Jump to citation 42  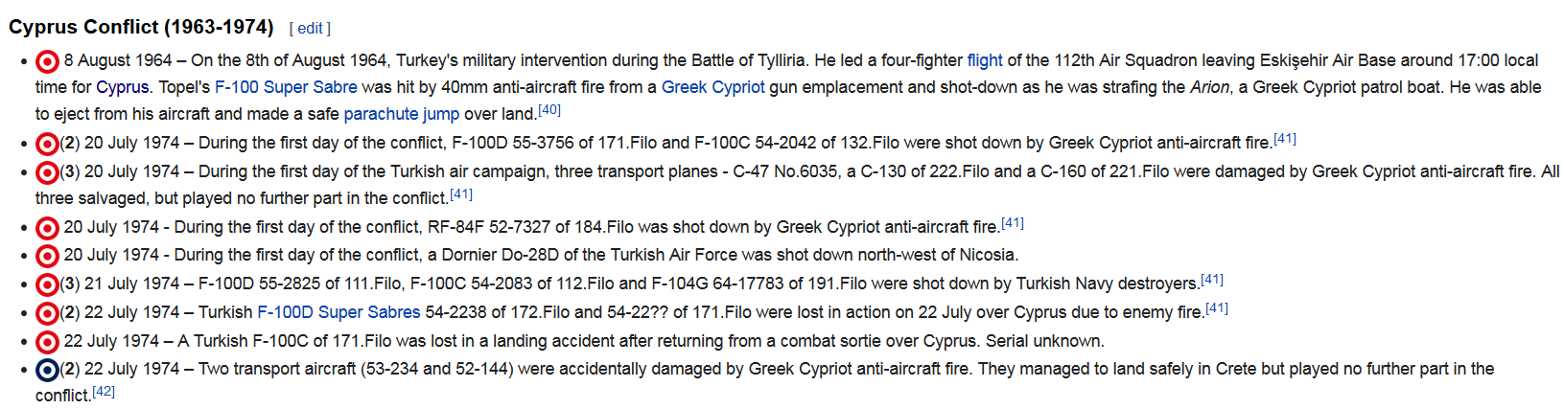[x=104, y=391]
